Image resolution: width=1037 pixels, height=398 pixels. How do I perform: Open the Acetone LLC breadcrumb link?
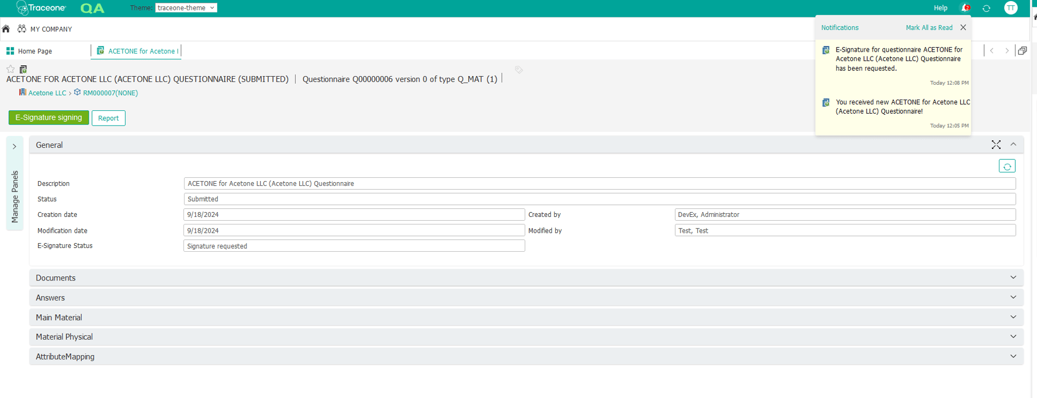(47, 93)
